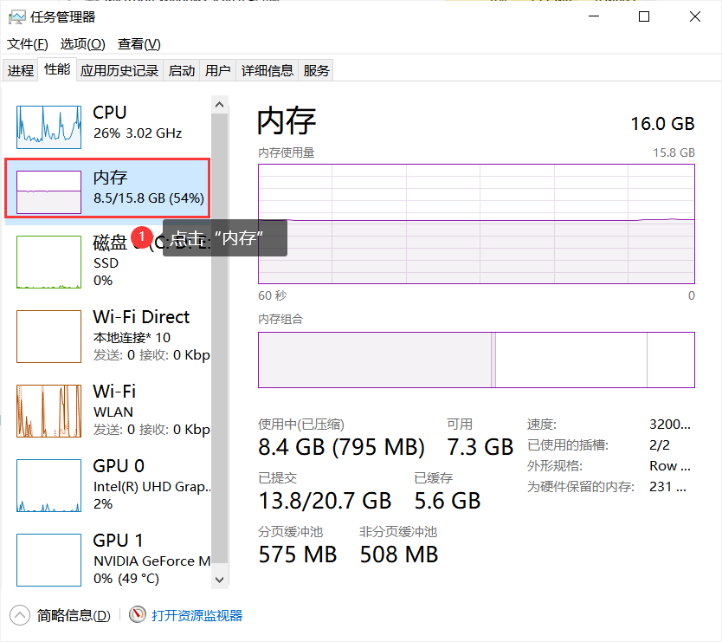This screenshot has height=642, width=722.
Task: Click the 为硬件保留的内存 231 value
Action: pyautogui.click(x=667, y=487)
